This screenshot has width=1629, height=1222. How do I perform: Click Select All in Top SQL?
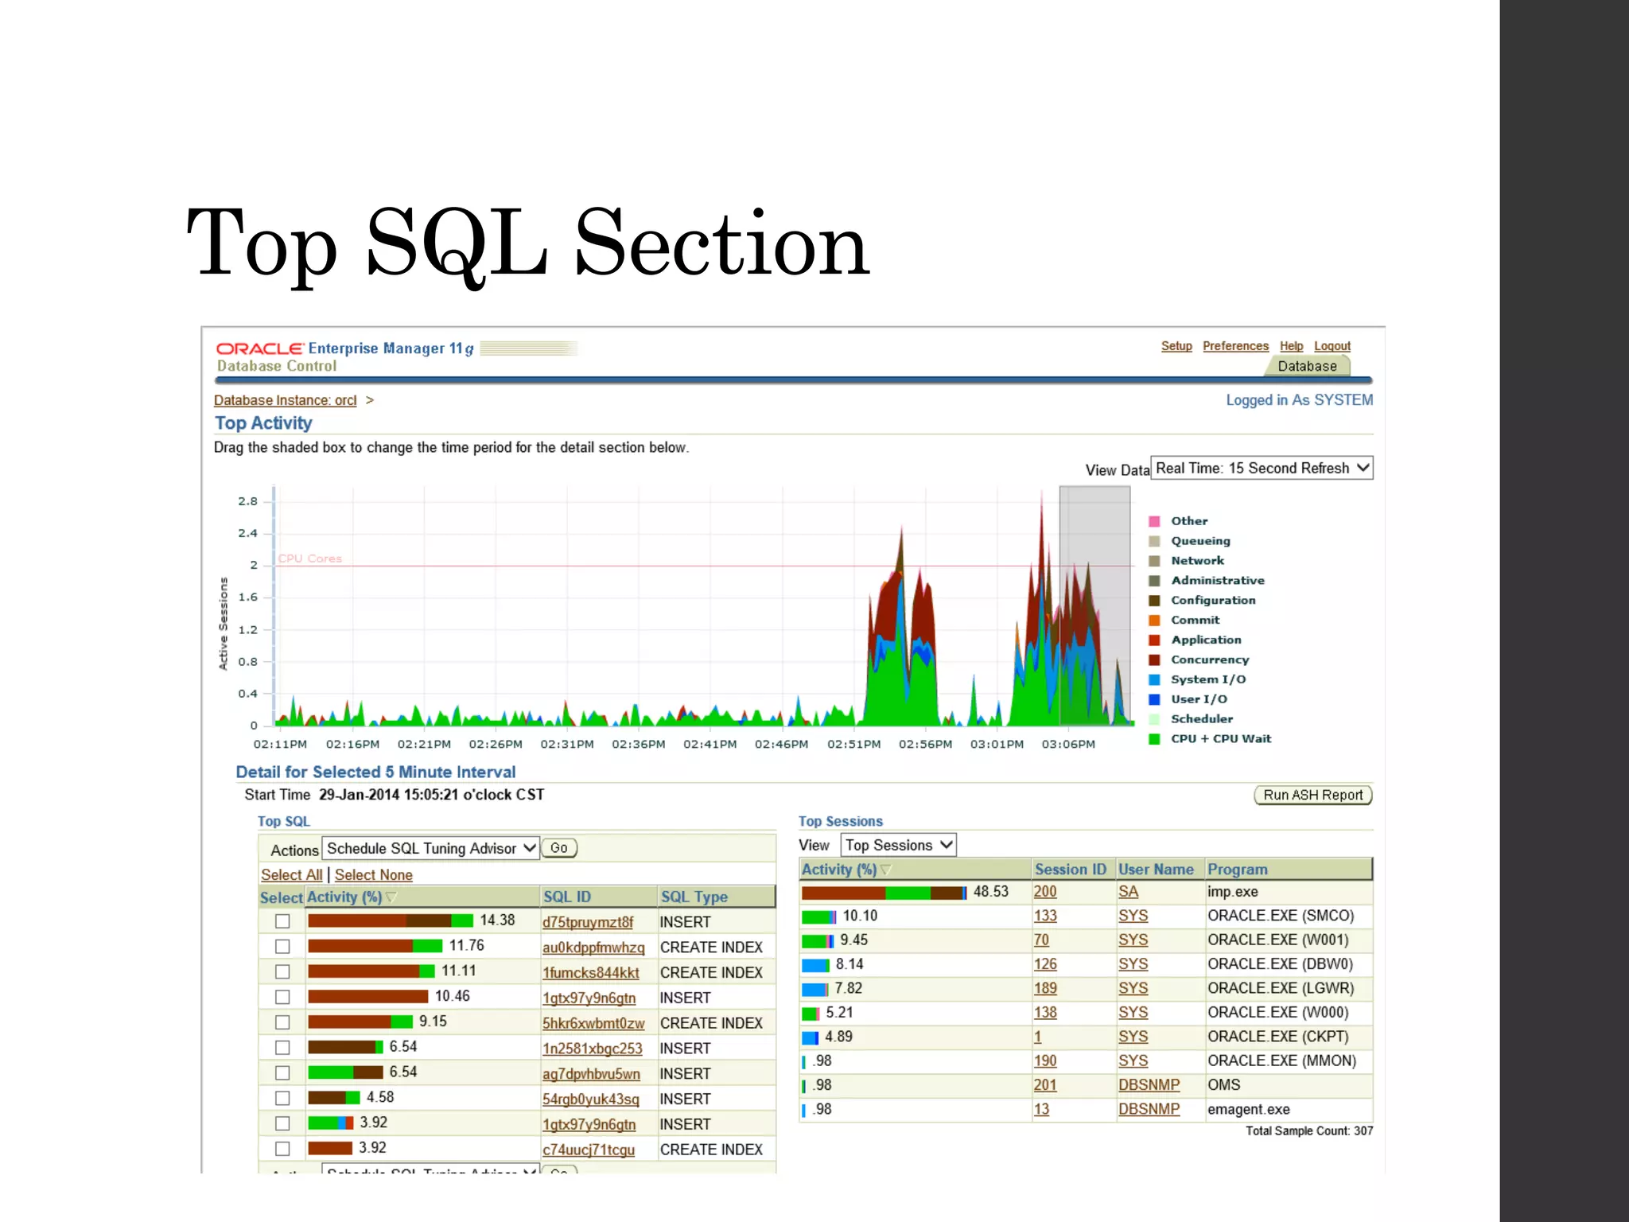pos(291,874)
